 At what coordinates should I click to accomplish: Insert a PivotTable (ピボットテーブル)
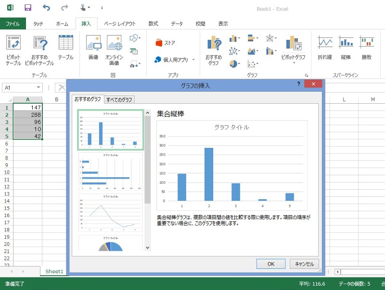pos(13,50)
